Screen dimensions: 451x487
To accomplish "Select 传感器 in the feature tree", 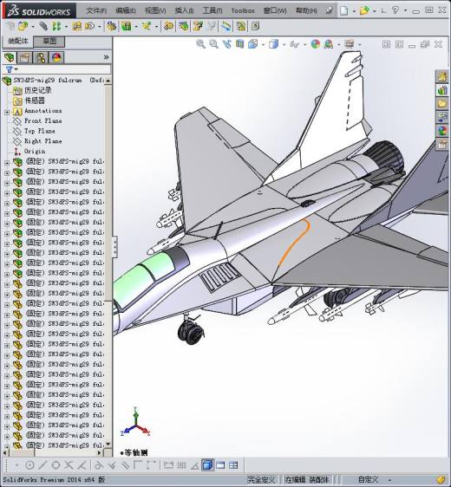I will pos(35,101).
